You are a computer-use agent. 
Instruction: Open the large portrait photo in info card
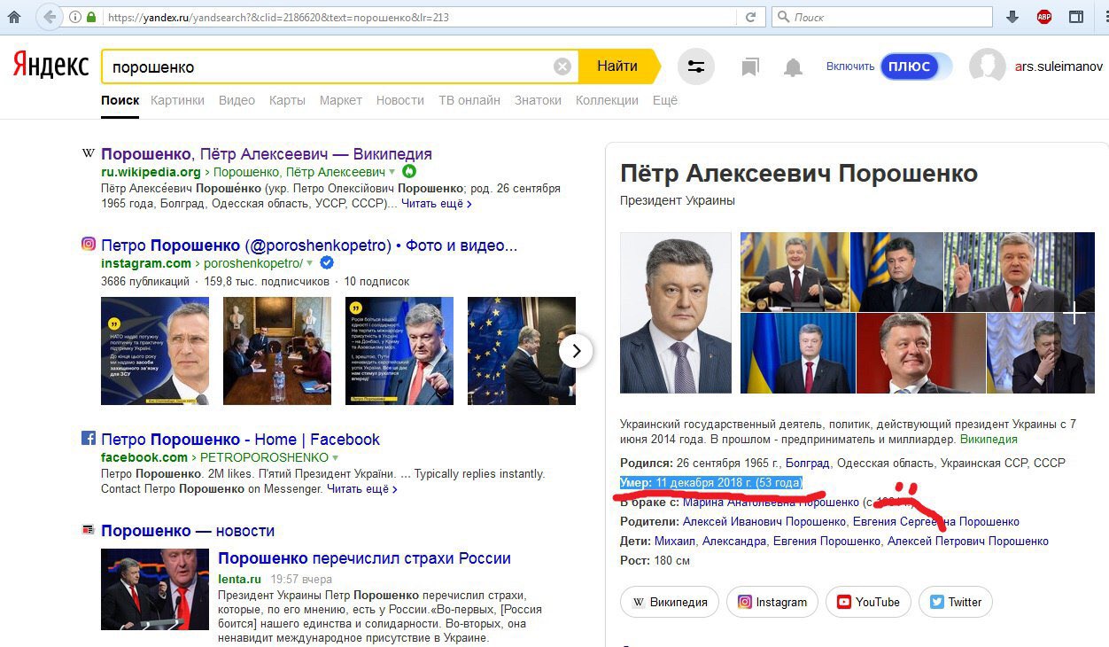point(676,313)
